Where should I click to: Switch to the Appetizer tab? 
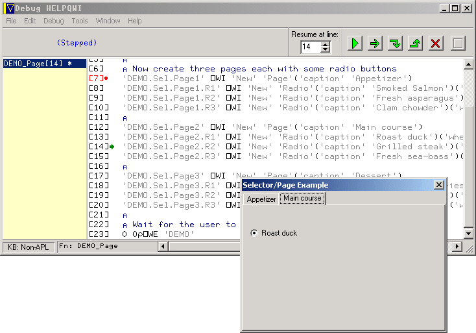tap(261, 199)
